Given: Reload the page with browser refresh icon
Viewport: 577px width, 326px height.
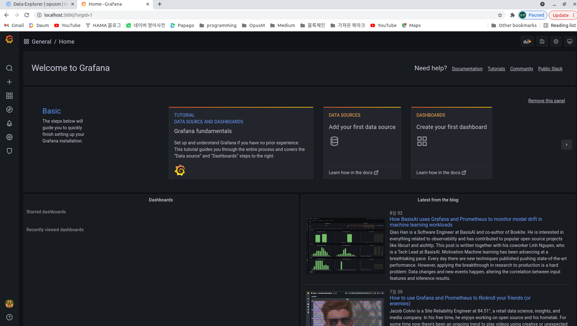Looking at the screenshot, I should [27, 15].
